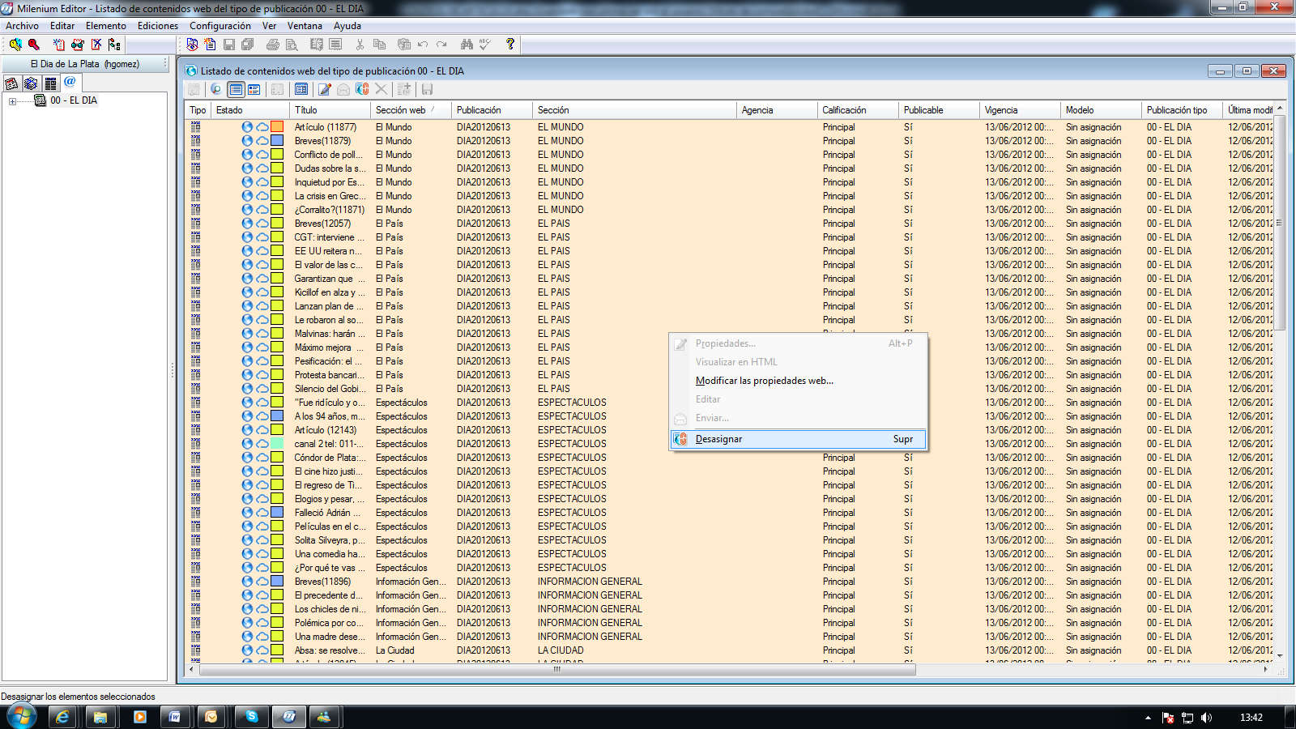This screenshot has height=729, width=1296.
Task: Toggle the list view icon in the listing toolbar
Action: (234, 89)
